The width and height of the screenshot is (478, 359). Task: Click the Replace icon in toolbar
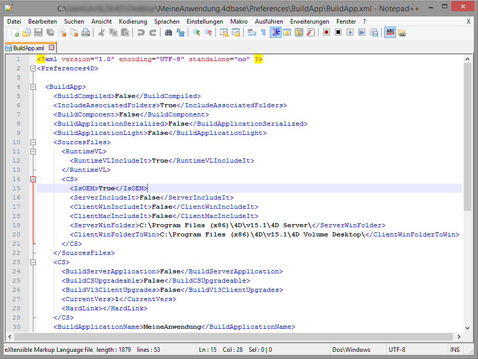point(180,32)
